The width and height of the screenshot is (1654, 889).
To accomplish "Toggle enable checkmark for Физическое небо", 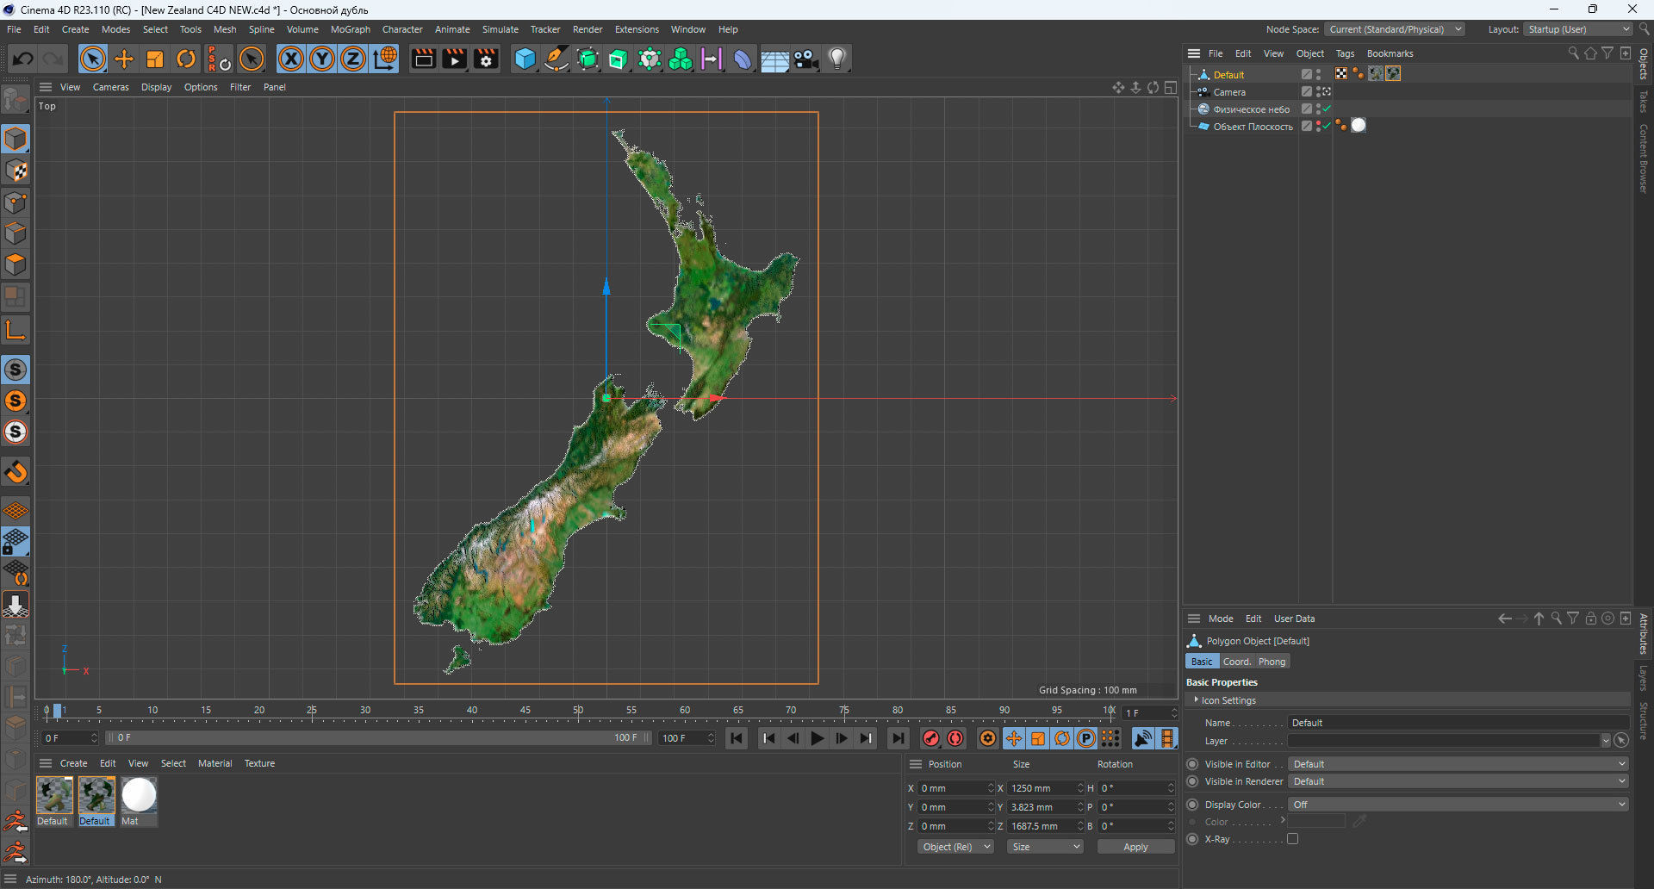I will coord(1327,109).
